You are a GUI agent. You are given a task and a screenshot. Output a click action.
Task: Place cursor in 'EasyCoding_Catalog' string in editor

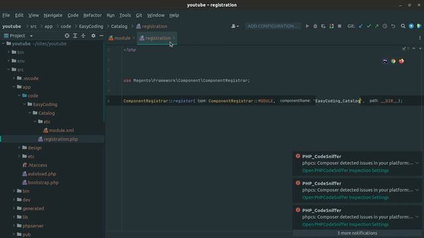338,101
